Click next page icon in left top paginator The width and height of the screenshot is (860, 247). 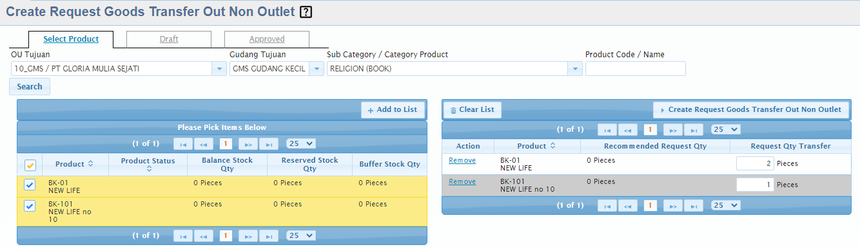[x=248, y=144]
